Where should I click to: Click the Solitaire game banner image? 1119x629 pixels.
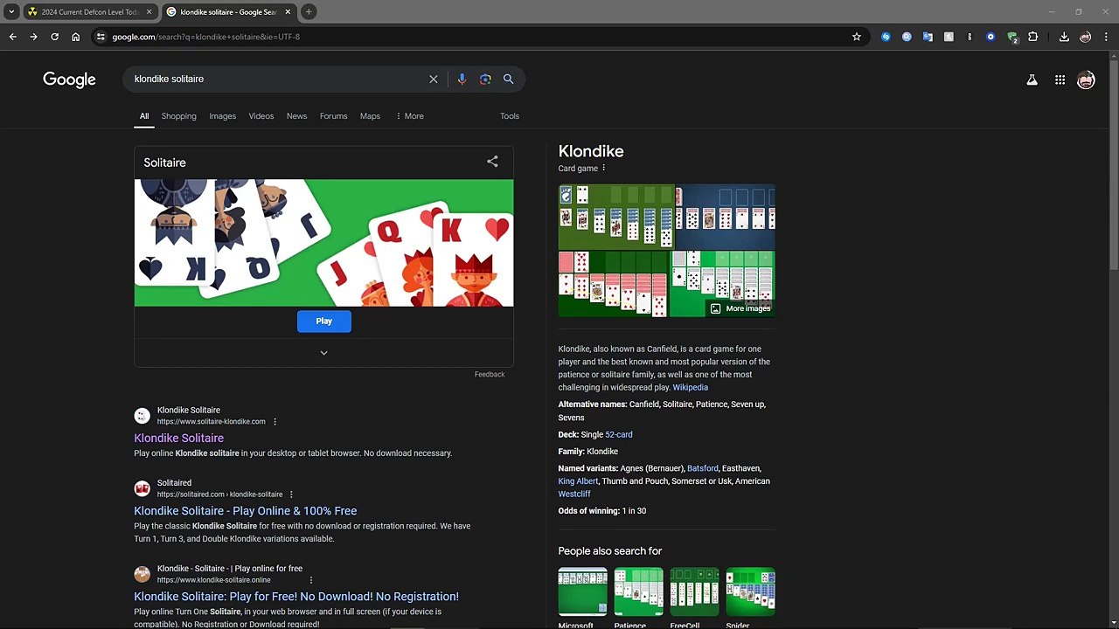click(323, 243)
